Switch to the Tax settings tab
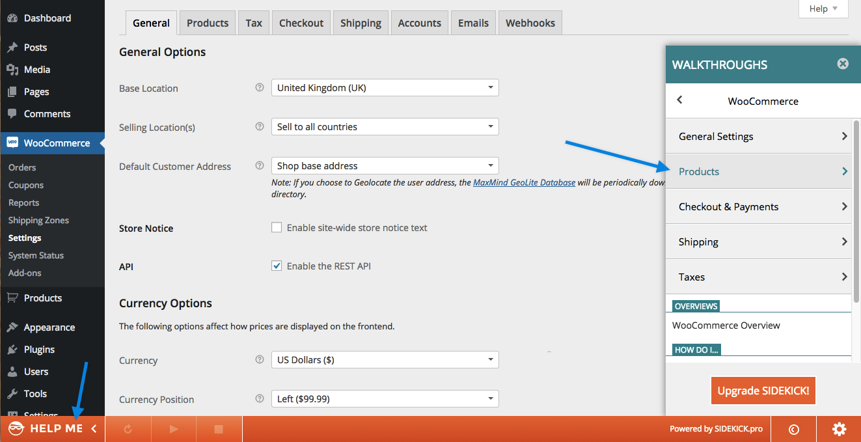 (254, 23)
